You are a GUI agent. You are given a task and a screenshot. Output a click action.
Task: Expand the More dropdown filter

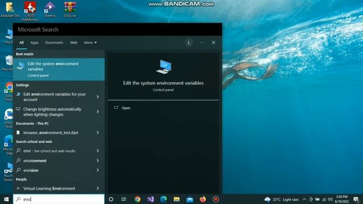coord(90,42)
